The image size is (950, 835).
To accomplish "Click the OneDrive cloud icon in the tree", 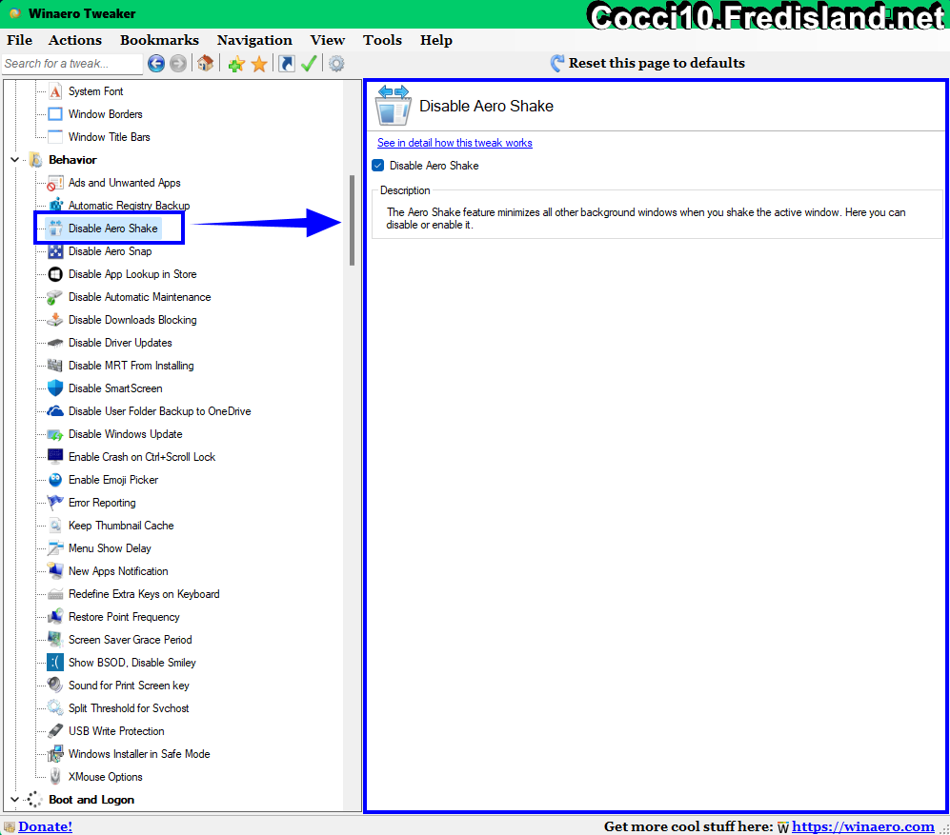I will pos(55,411).
